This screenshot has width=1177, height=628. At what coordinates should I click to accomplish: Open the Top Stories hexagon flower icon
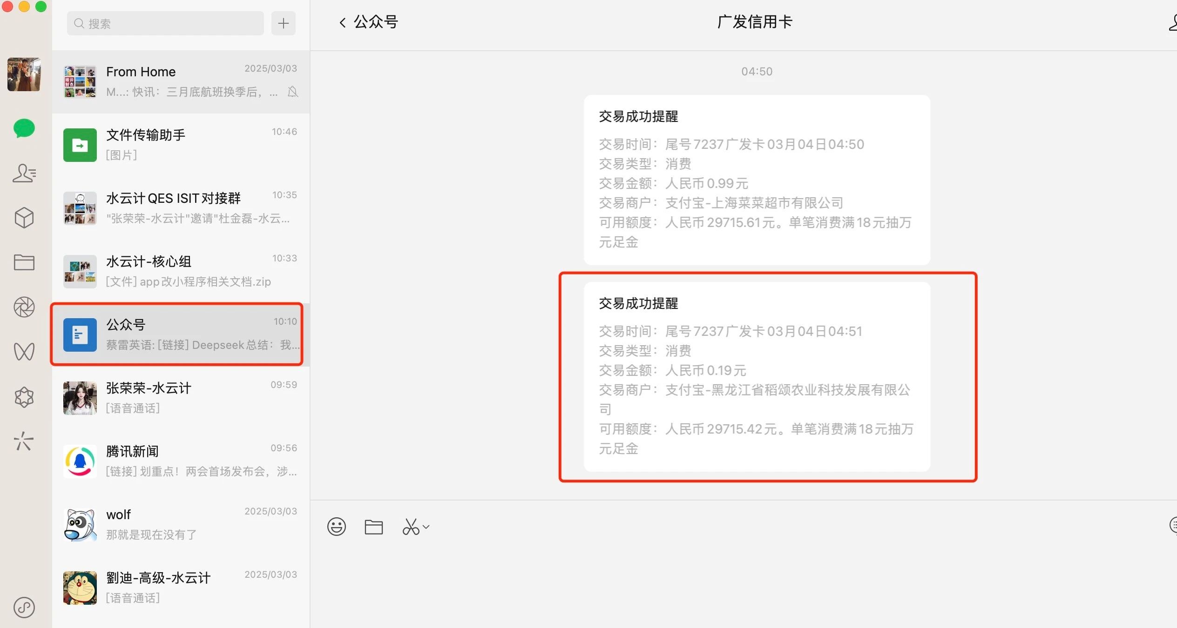(24, 397)
